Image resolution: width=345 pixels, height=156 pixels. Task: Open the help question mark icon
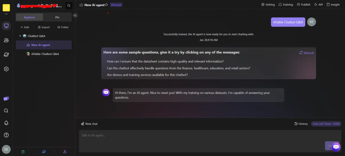point(6,135)
